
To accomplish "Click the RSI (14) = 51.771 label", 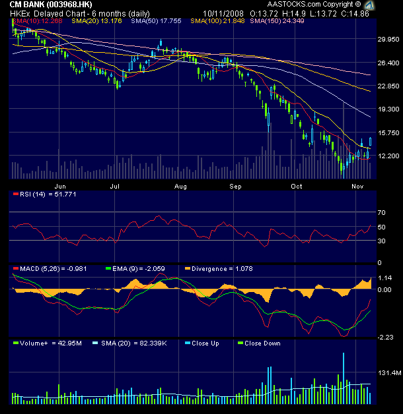I will pyautogui.click(x=48, y=194).
